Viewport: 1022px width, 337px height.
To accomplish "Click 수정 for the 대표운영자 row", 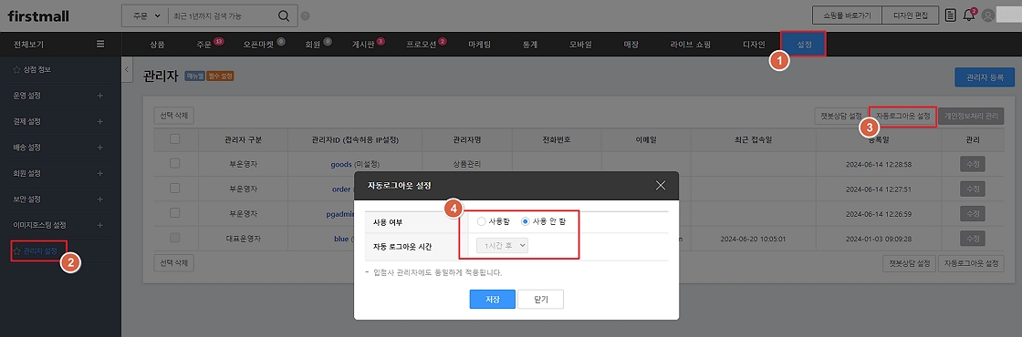I will [x=973, y=239].
